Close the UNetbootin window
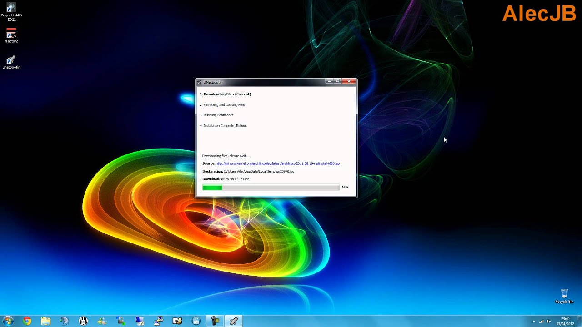 pos(349,81)
